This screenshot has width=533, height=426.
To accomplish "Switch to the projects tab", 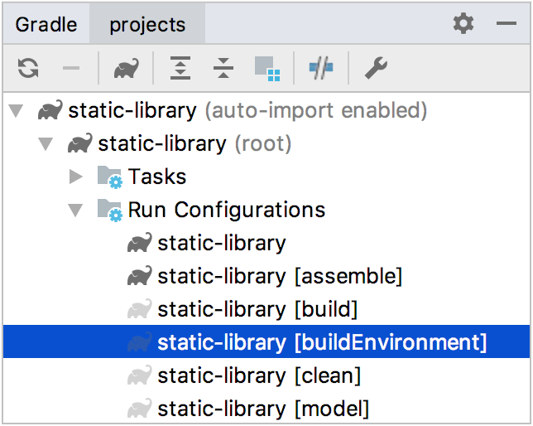I will (147, 25).
